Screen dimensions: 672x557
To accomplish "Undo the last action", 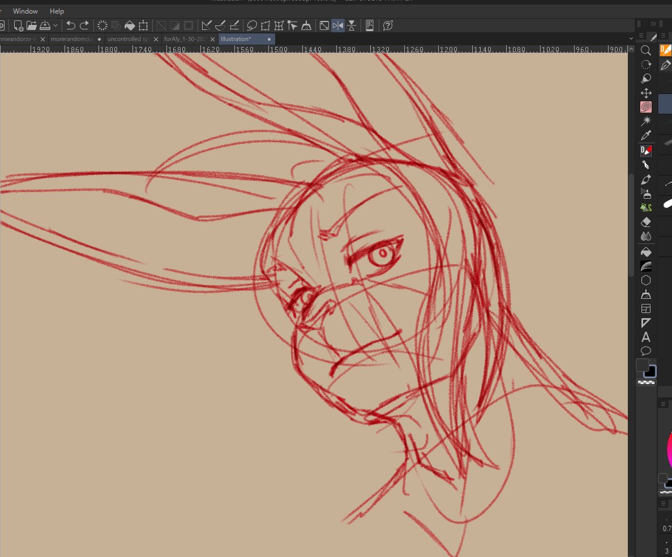I will click(71, 25).
